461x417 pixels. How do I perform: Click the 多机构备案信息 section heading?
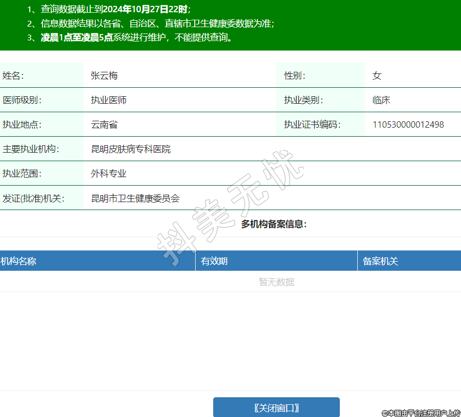(274, 224)
